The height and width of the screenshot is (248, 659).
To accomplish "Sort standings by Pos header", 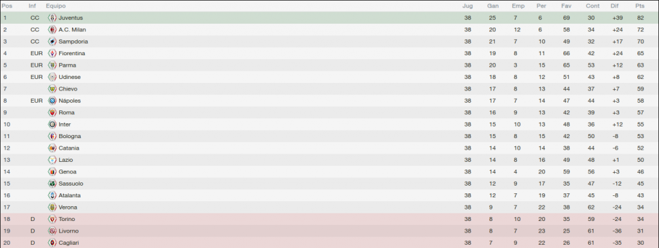I will point(7,6).
